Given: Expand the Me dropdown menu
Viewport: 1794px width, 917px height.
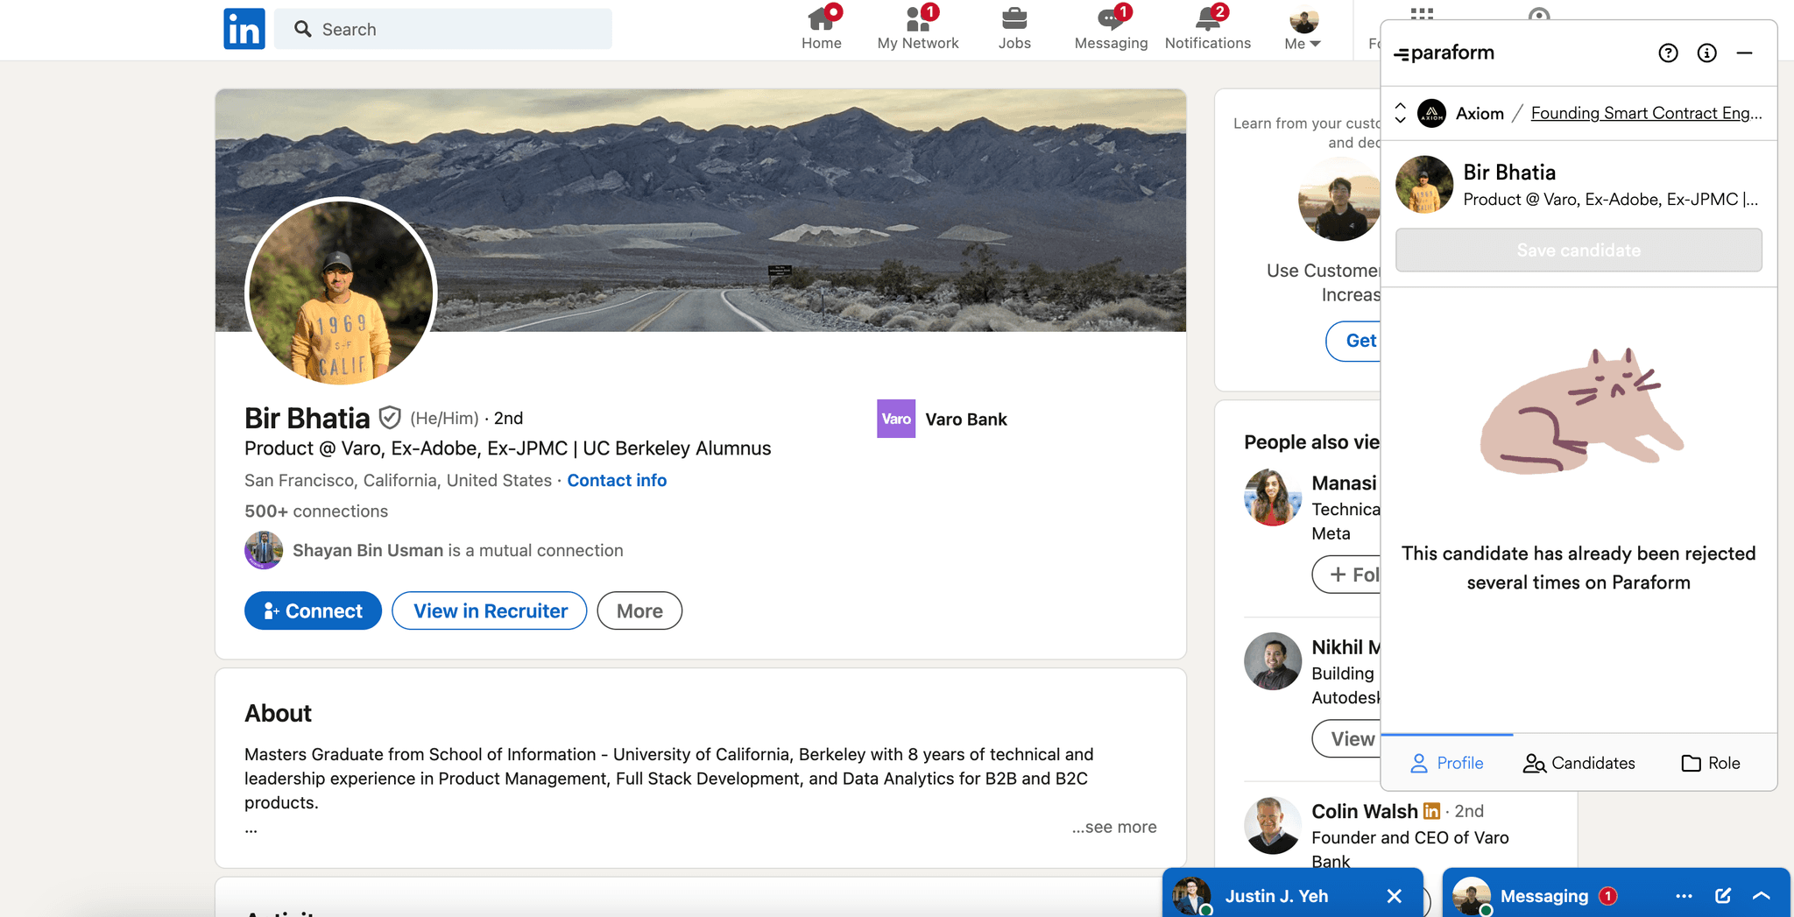Looking at the screenshot, I should (1302, 29).
